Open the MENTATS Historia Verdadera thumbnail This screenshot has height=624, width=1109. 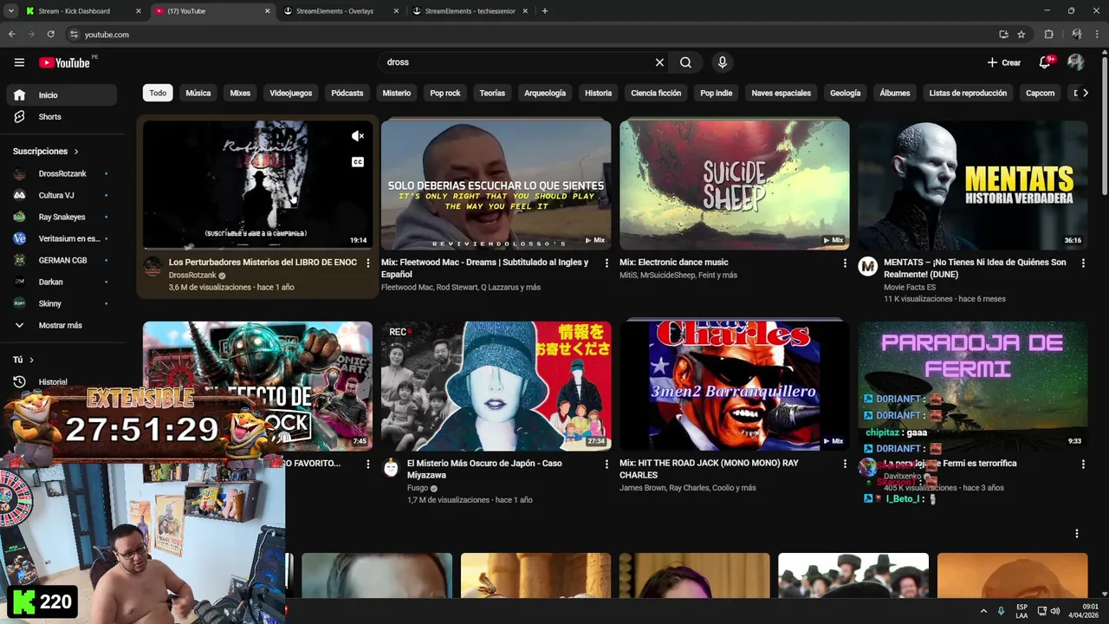[x=972, y=185]
